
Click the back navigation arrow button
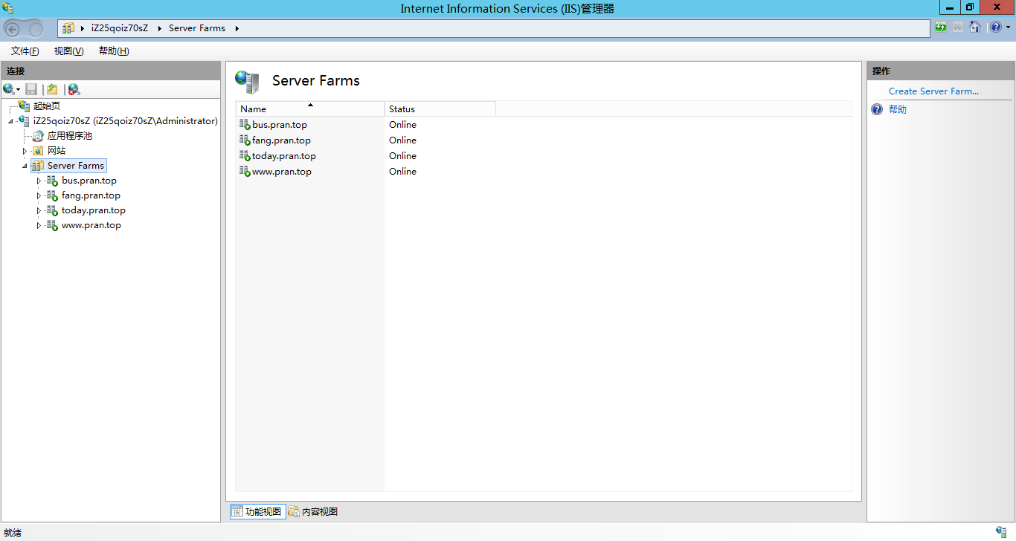tap(13, 29)
